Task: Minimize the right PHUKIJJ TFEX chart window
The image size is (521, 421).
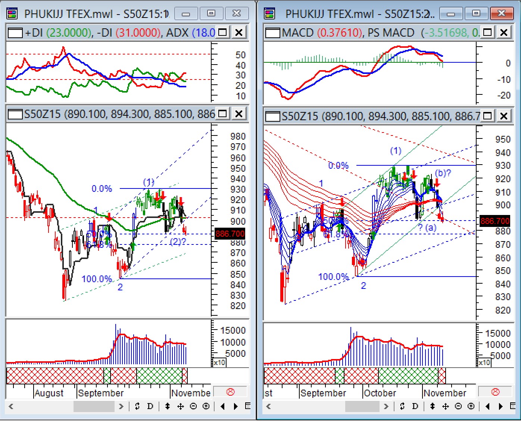Action: tap(450, 14)
